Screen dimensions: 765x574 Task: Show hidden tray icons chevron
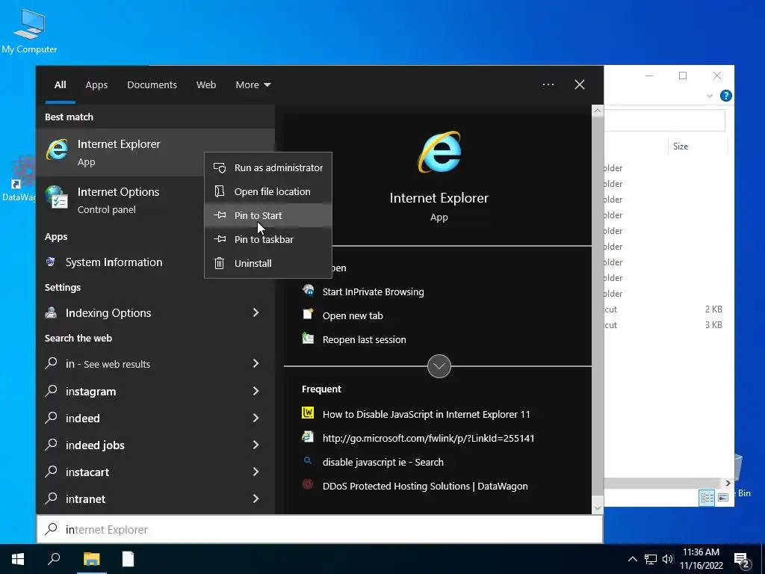tap(632, 559)
